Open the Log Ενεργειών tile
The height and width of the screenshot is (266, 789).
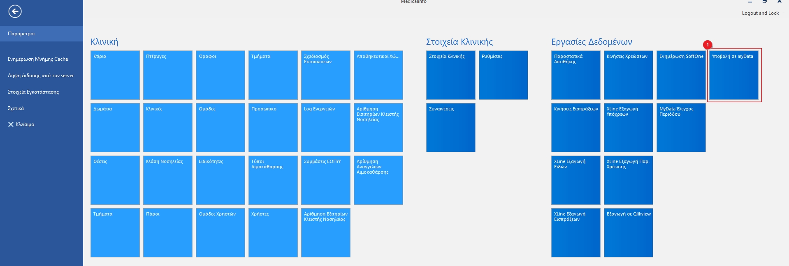click(326, 128)
